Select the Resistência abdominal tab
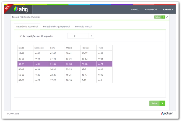 (x=27, y=27)
